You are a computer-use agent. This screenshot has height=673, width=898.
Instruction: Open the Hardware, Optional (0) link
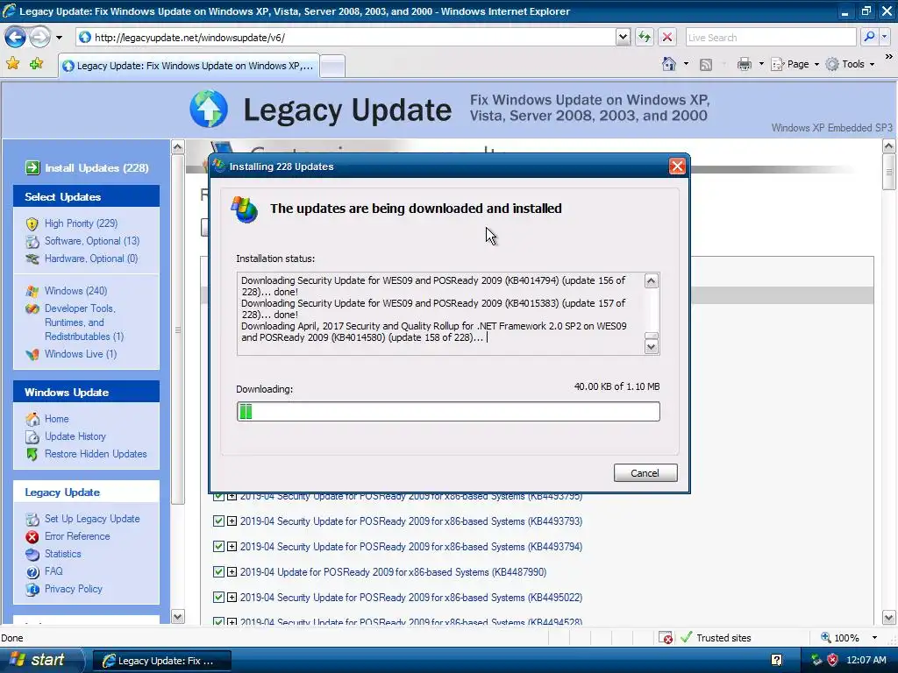pos(91,259)
